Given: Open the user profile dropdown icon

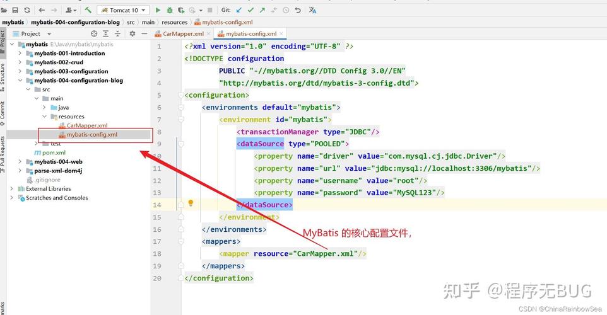Looking at the screenshot, I should pos(71,10).
